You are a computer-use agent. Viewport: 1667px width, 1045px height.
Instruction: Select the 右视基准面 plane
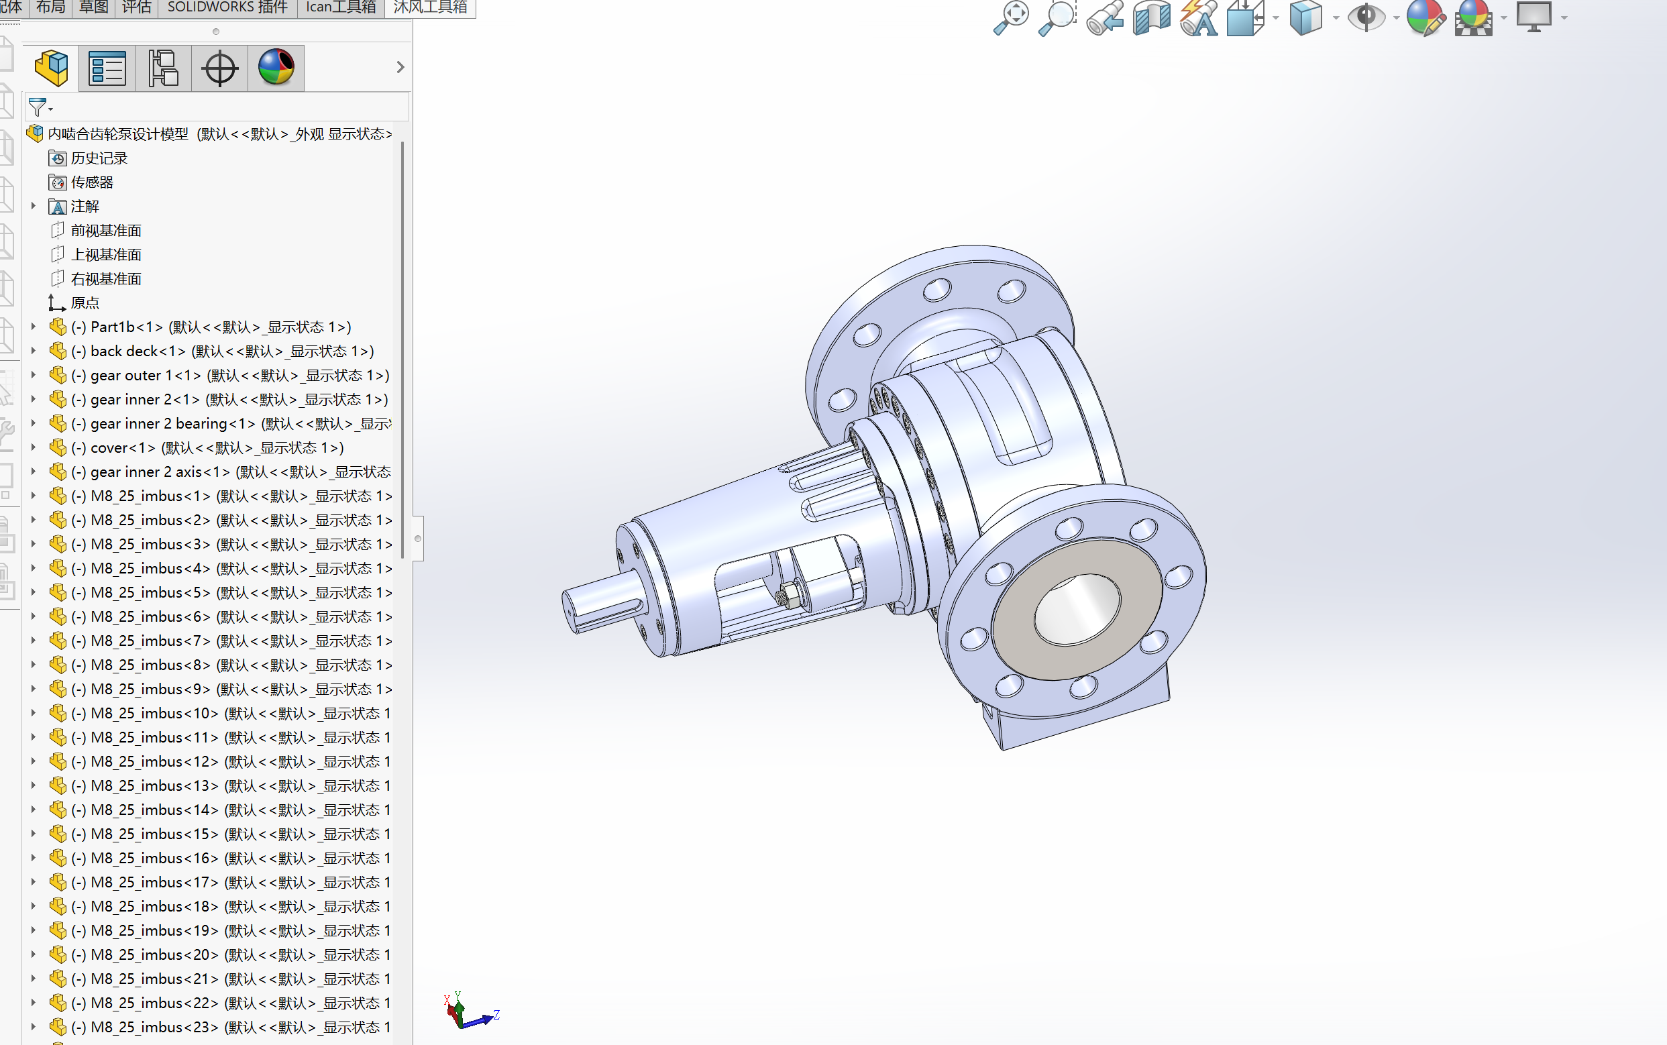(106, 279)
